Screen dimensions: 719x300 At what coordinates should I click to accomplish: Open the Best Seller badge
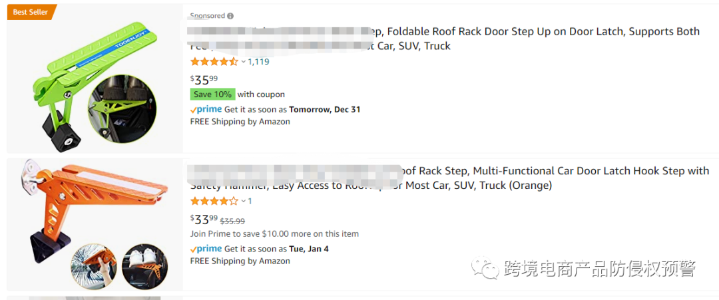(x=31, y=13)
